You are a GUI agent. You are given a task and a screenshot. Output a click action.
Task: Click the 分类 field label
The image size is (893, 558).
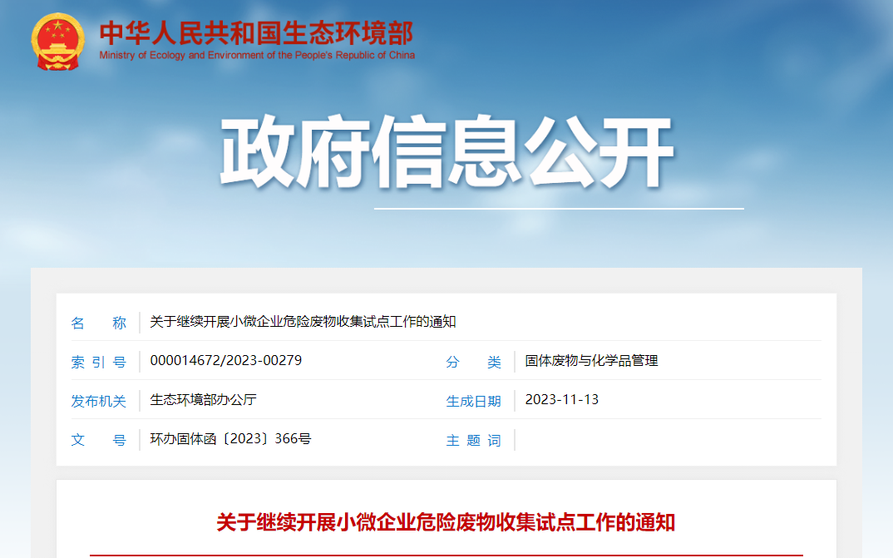[x=474, y=362]
